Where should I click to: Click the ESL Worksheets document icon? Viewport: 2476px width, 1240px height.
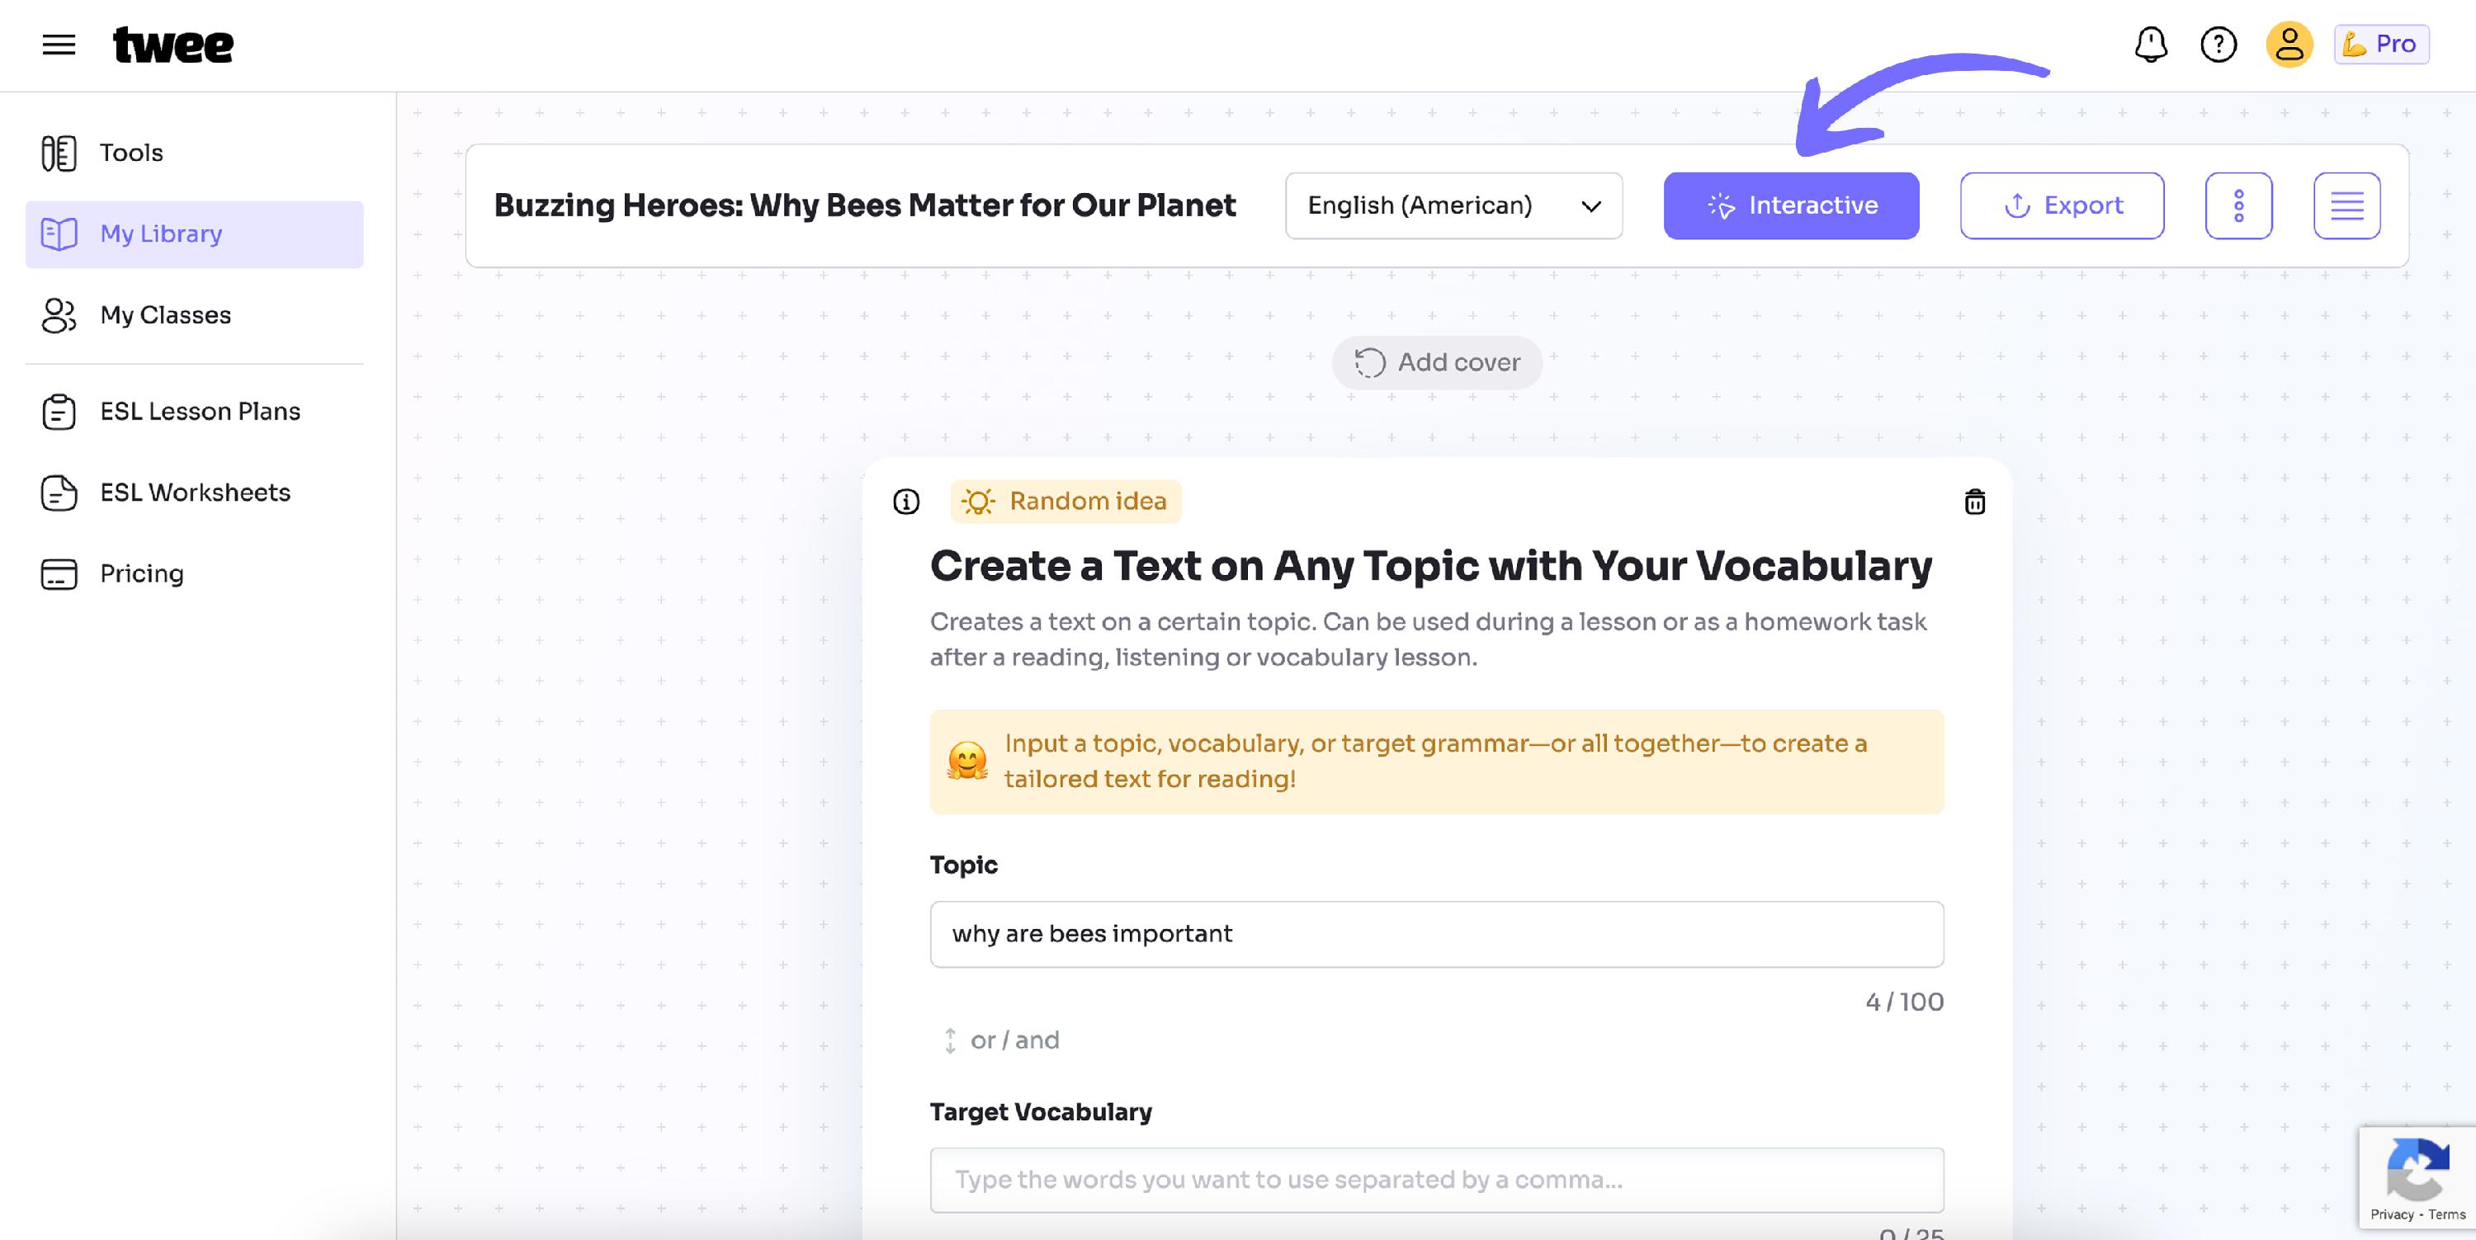click(x=59, y=493)
